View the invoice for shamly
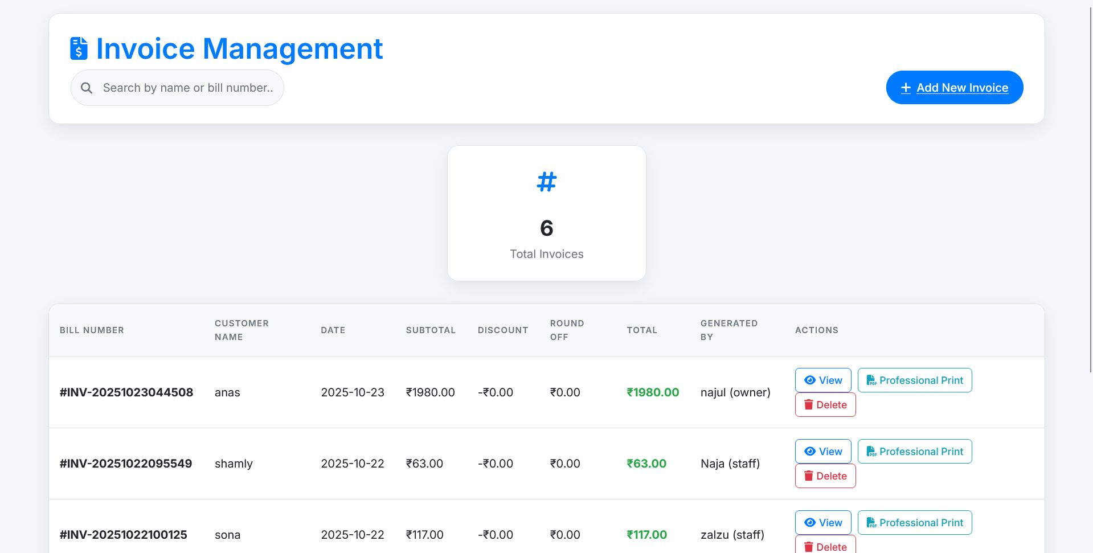This screenshot has height=553, width=1093. [822, 451]
